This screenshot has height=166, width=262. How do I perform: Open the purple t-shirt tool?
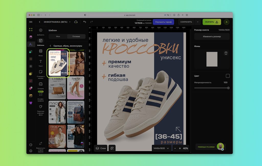point(31,103)
